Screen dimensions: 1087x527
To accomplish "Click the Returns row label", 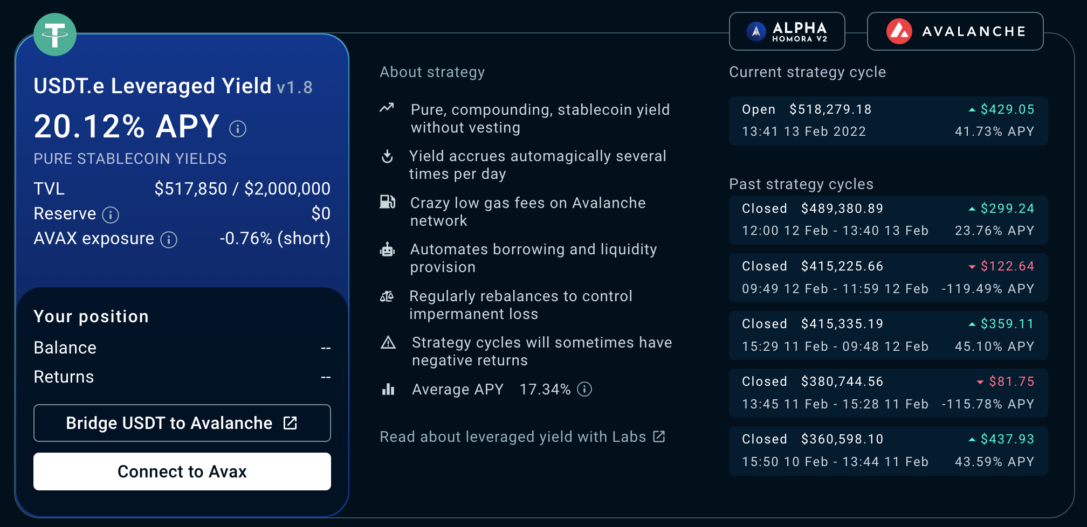I will 64,377.
